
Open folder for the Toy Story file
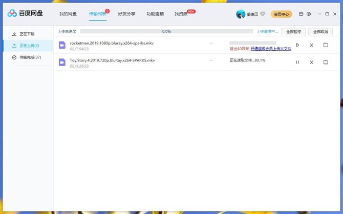(x=326, y=62)
